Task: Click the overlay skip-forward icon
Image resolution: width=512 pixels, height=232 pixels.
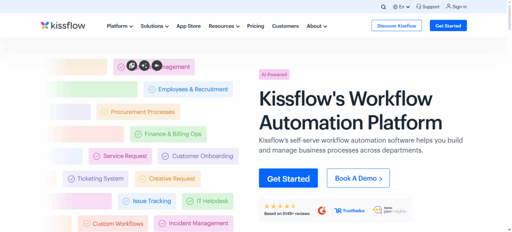Action: pos(157,65)
